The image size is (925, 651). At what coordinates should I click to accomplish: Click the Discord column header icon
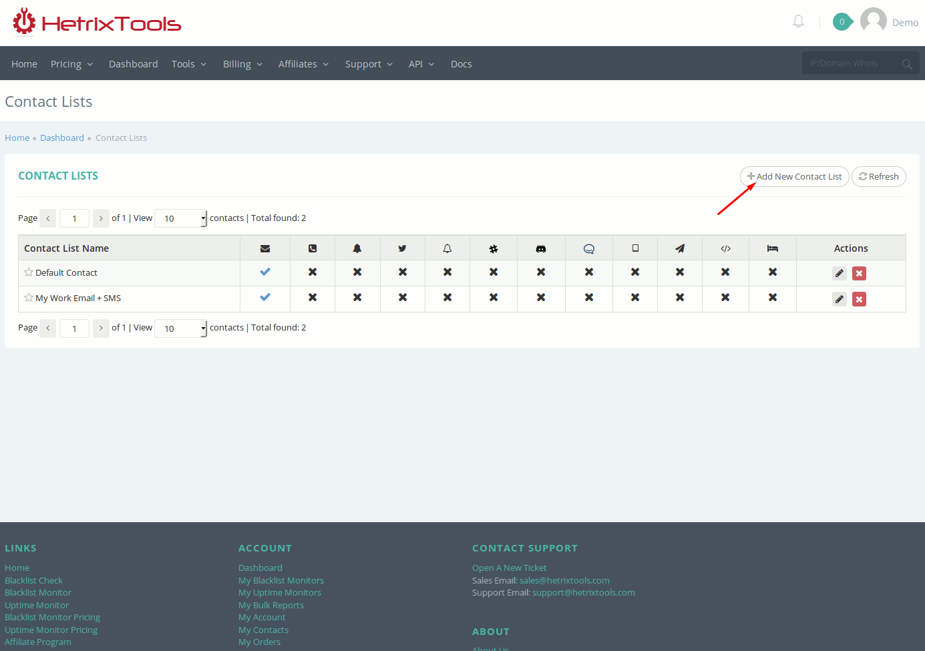coord(541,248)
